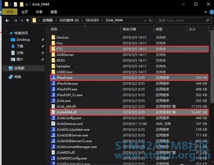This screenshot has height=165, width=214.
Task: Select file name JLinkLicenseManager.exe
Action: (77, 147)
